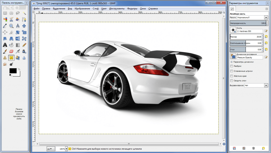
Task: Pick the Zoom magnifier tool
Action: 11,26
